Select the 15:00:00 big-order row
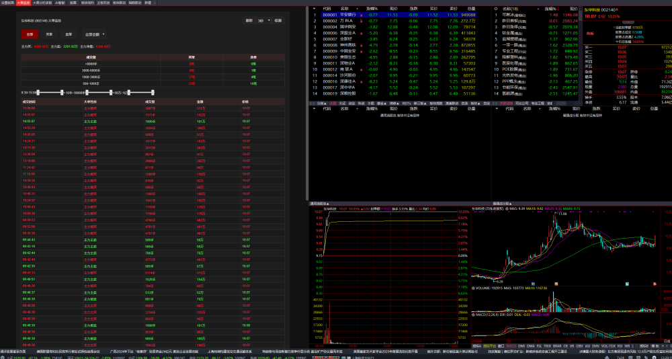The width and height of the screenshot is (672, 359). 153,108
